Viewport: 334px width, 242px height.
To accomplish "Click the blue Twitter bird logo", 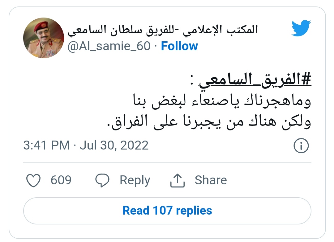I will click(x=301, y=28).
